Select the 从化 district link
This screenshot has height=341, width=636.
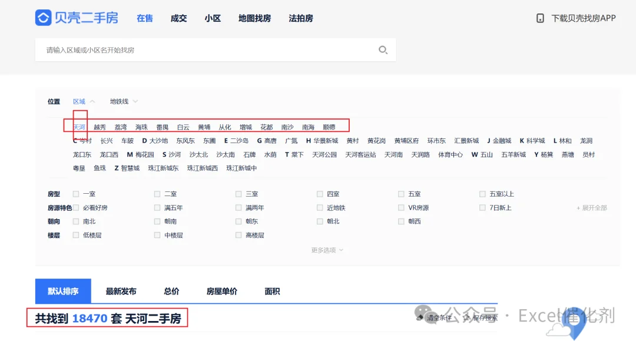pyautogui.click(x=225, y=127)
